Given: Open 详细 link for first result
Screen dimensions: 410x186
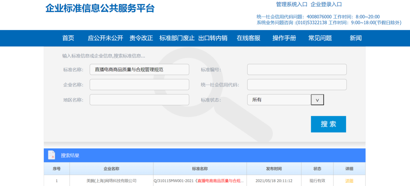Looking at the screenshot, I should click(x=349, y=181).
